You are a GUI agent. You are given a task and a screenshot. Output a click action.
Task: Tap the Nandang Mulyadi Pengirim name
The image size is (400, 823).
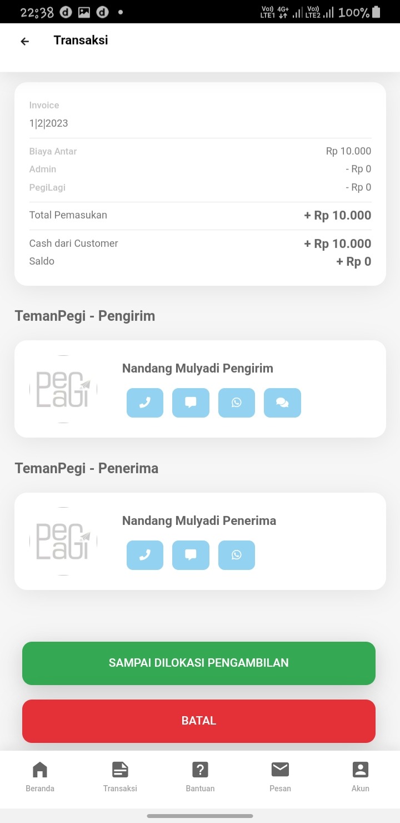198,368
